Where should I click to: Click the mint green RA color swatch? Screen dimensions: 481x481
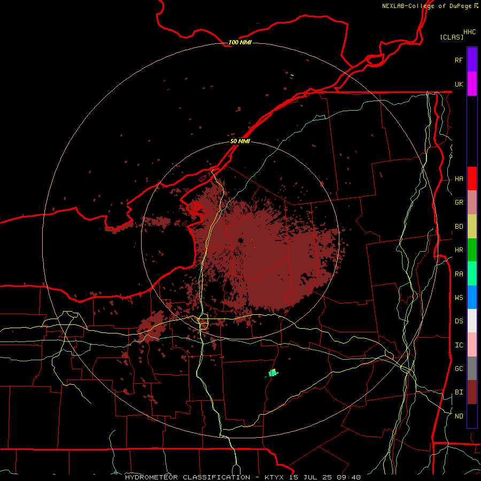[x=472, y=274]
